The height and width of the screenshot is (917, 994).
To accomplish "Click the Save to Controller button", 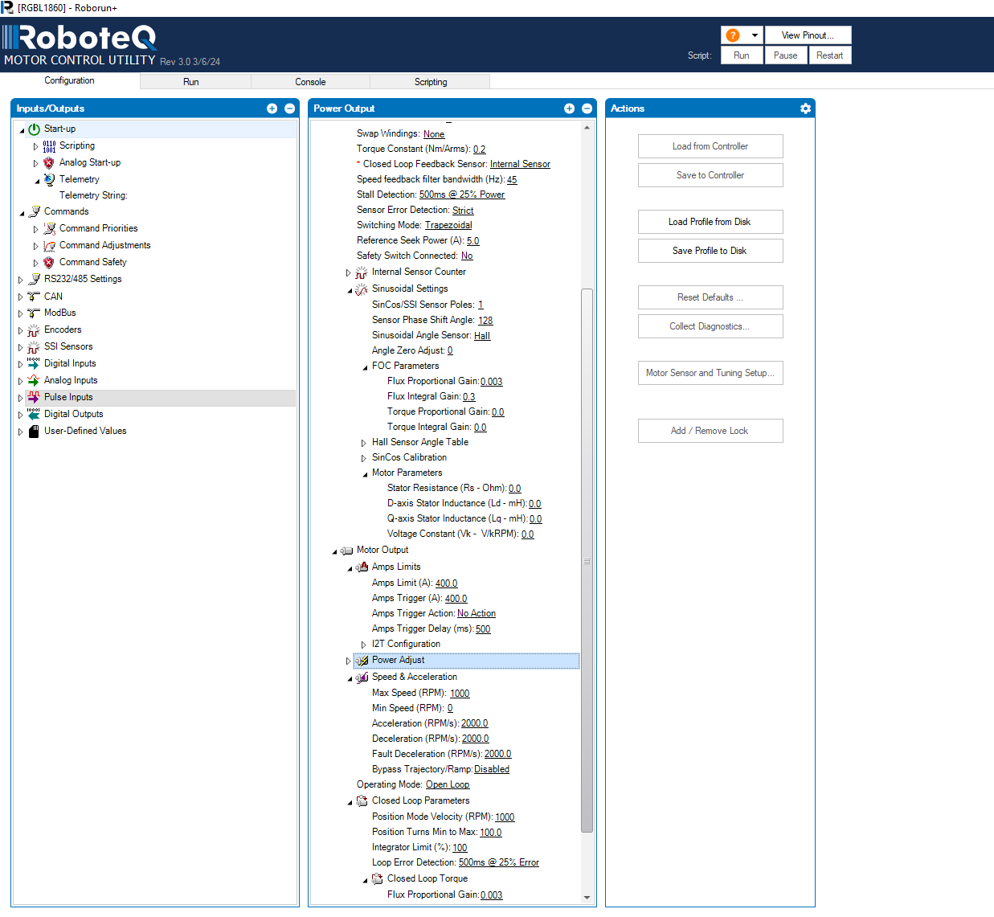I will (x=710, y=175).
